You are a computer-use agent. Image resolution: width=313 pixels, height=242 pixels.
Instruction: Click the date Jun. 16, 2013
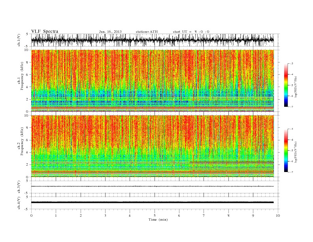[110, 32]
